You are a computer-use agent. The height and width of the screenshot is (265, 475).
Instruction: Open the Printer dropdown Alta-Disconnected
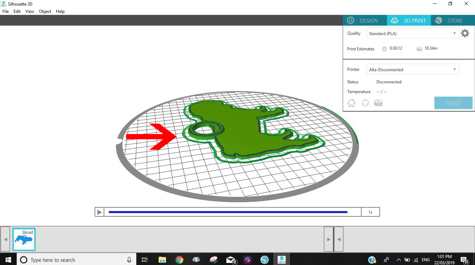(x=413, y=69)
